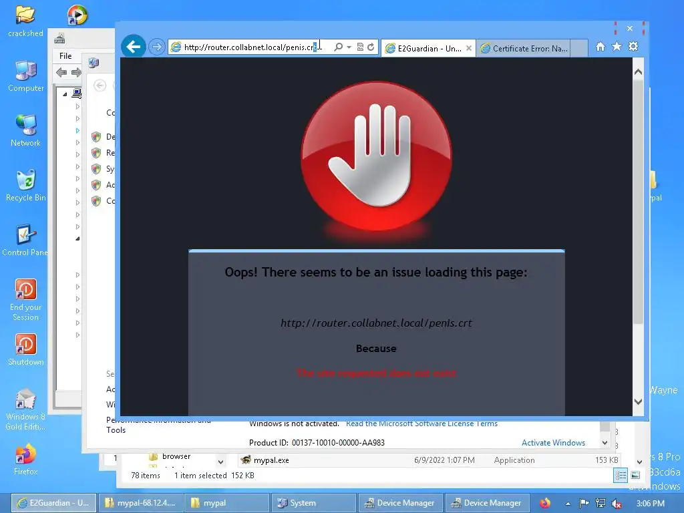Toggle compatibility view icon in address bar
The width and height of the screenshot is (684, 513).
(360, 47)
